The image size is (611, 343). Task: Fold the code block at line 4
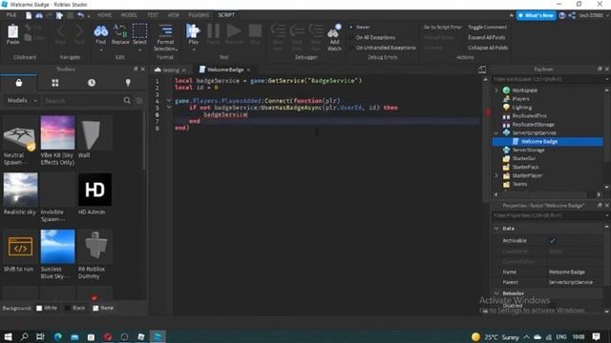pyautogui.click(x=169, y=101)
